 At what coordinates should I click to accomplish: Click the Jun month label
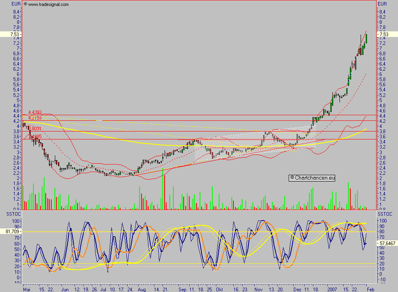coord(65,290)
